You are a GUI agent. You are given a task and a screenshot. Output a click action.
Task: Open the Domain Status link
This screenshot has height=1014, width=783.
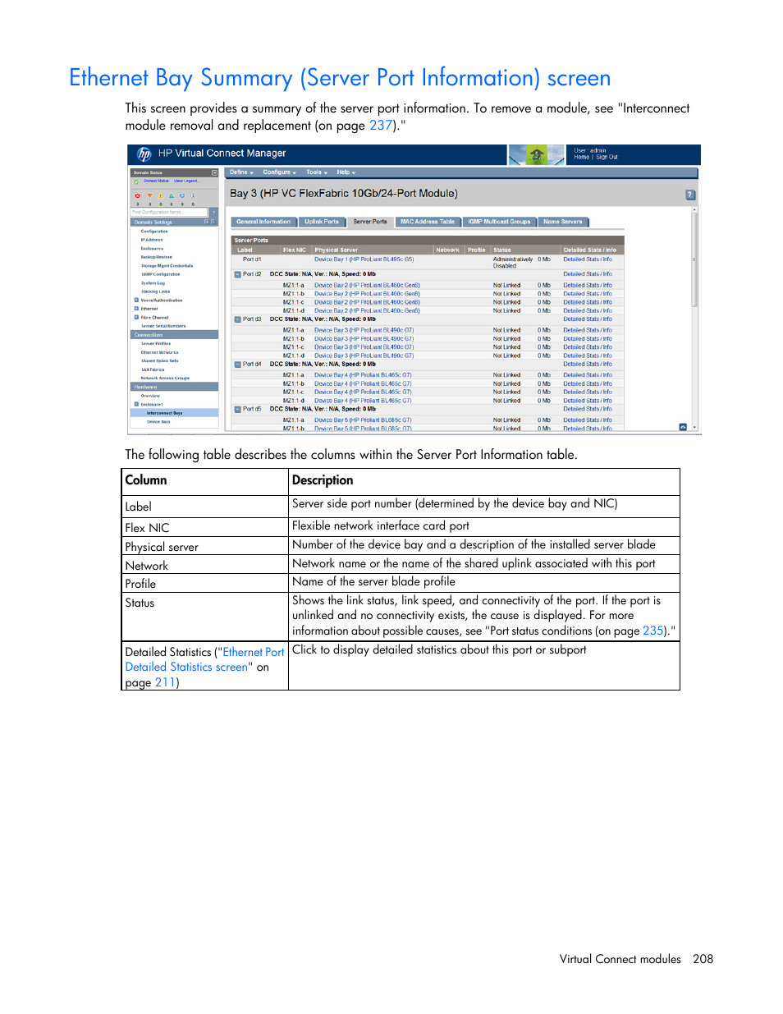click(x=156, y=181)
